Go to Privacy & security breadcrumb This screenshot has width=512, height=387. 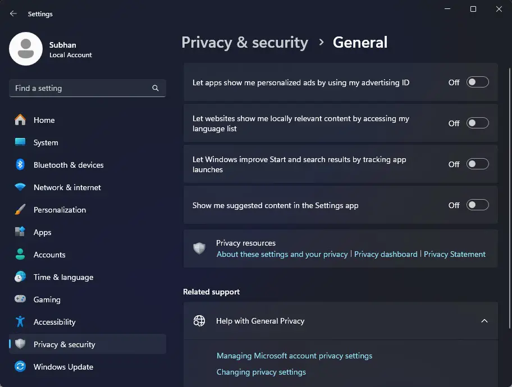click(245, 43)
